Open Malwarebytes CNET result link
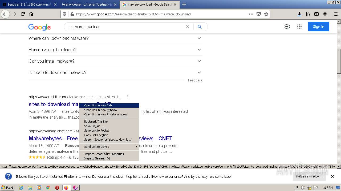Screen dimensions: 341x191 (x=100, y=138)
